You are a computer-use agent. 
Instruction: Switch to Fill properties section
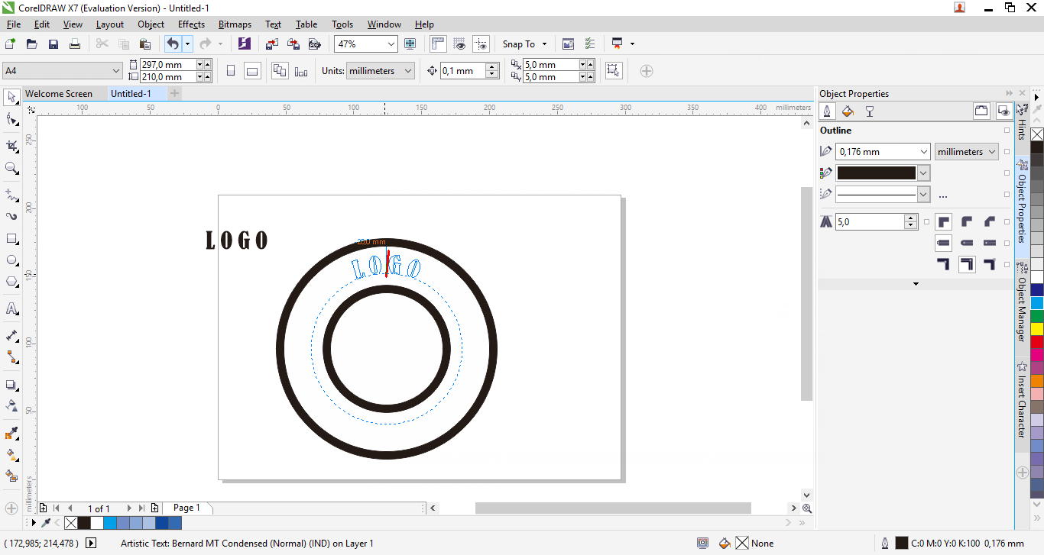point(848,111)
